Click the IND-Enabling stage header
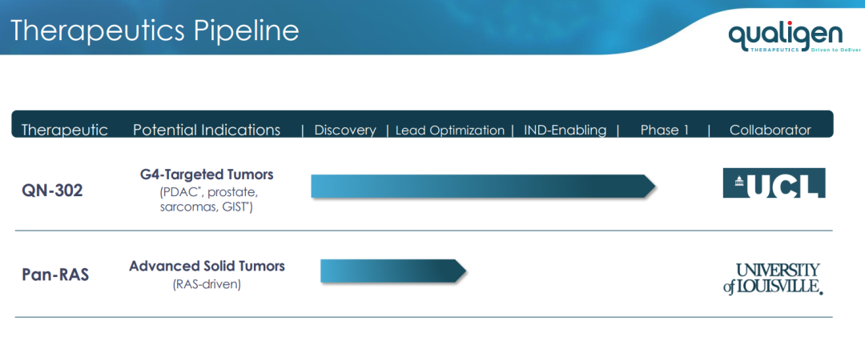The image size is (865, 337). (x=565, y=130)
